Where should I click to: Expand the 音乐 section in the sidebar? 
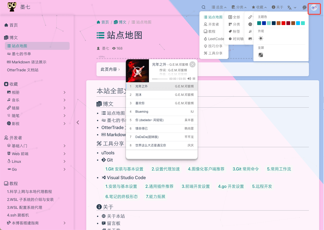64,100
